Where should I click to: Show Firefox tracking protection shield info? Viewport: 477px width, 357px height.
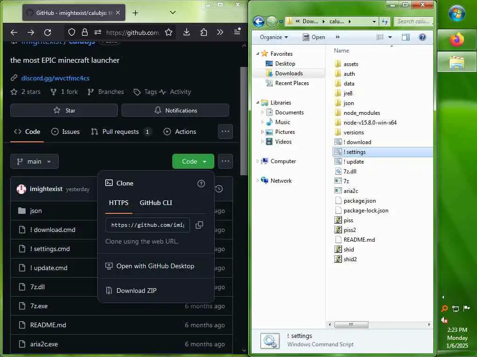[71, 32]
